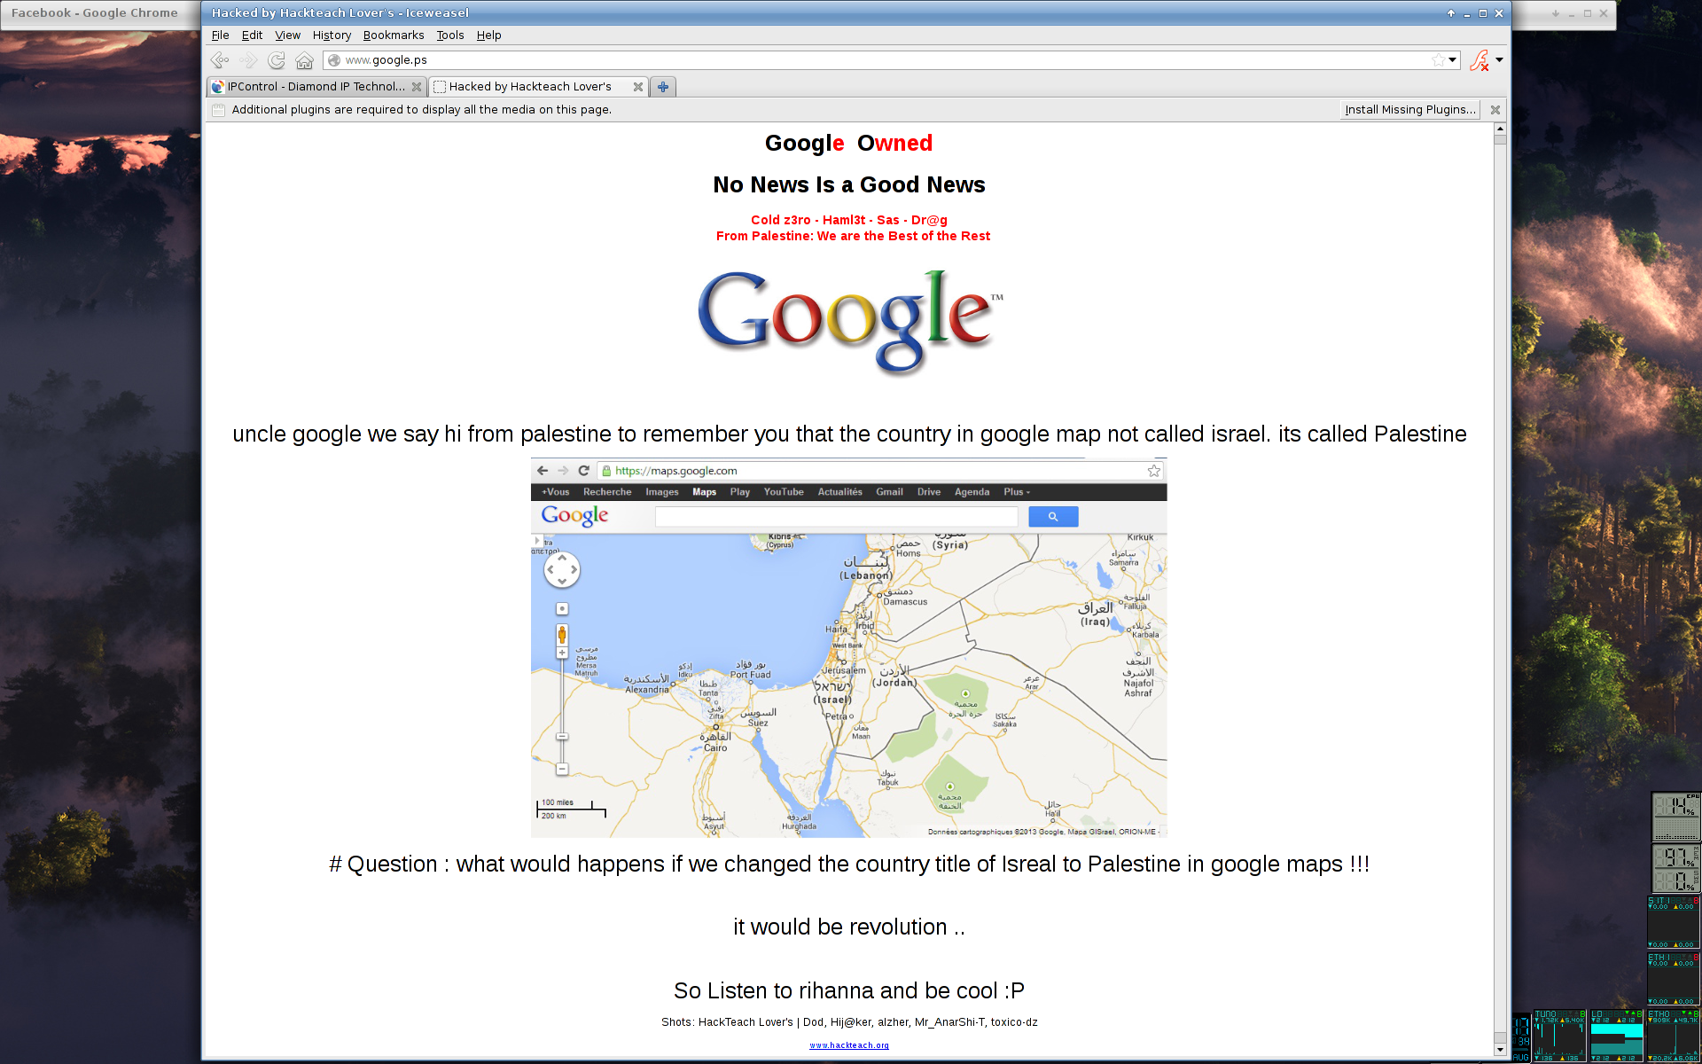Follow the www.hackteach.org link

tap(848, 1045)
